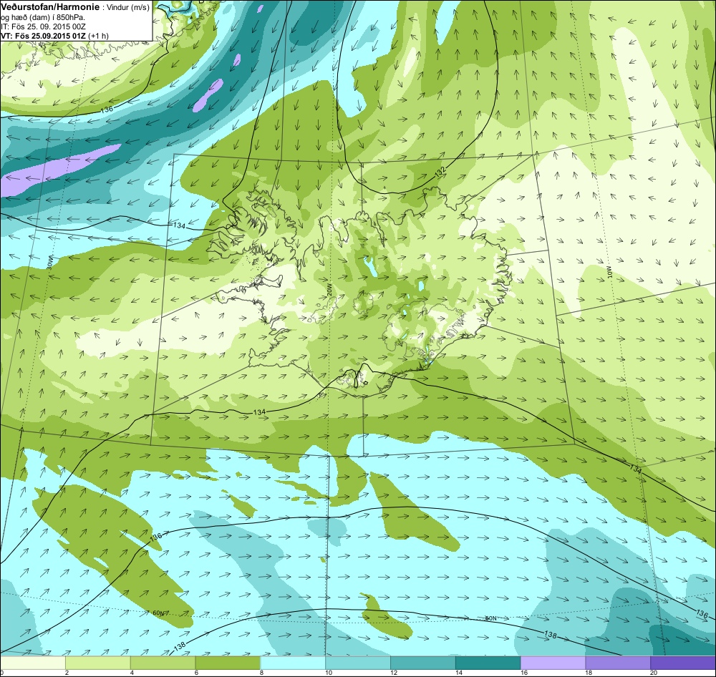The width and height of the screenshot is (716, 677).
Task: Choose the 6–8 m/s olive green legend swatch
Action: (x=228, y=663)
